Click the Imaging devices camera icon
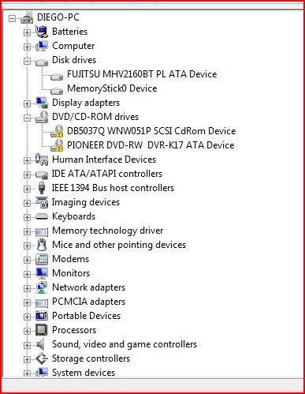Screen dimensions: 305x394 [42, 202]
